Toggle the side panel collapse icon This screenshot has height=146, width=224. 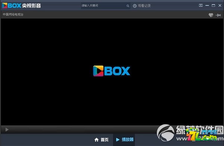pyautogui.click(x=218, y=15)
